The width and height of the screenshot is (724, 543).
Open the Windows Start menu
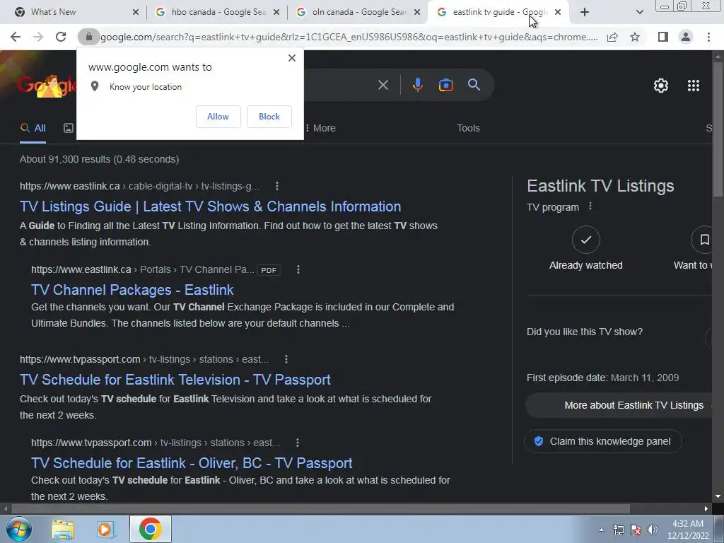click(x=18, y=529)
